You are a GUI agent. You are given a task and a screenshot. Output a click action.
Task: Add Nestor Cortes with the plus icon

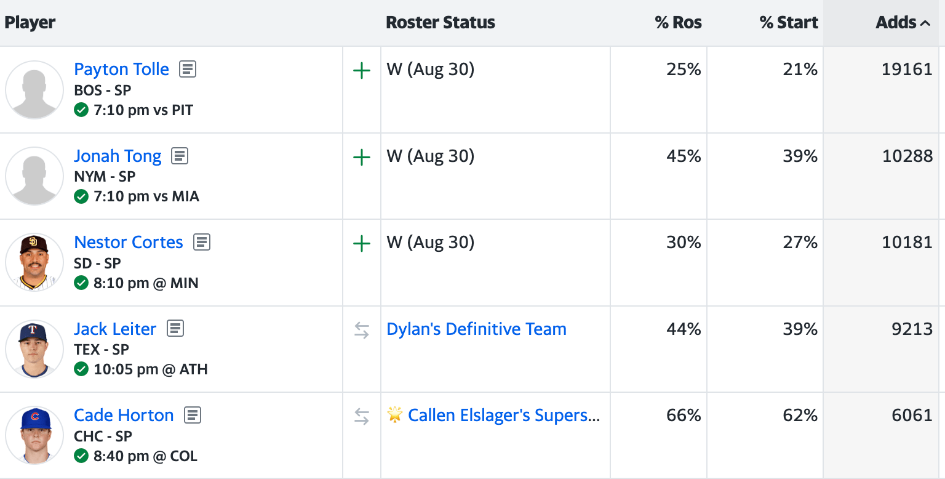click(x=362, y=244)
